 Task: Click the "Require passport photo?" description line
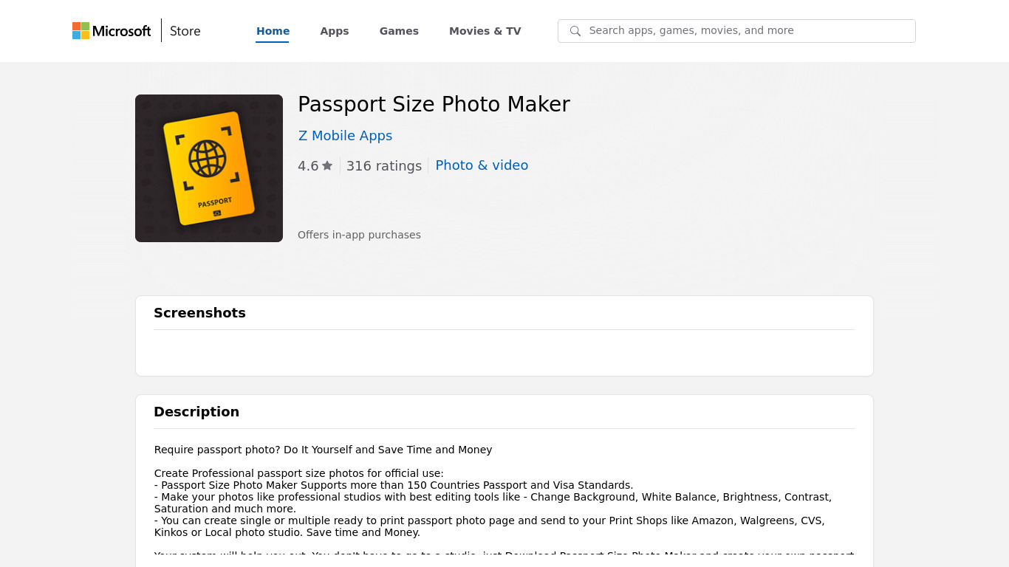[x=323, y=450]
